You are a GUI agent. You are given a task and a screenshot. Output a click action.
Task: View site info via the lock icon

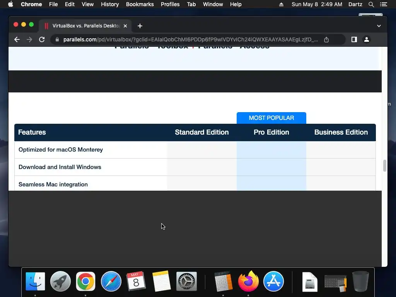pyautogui.click(x=57, y=40)
